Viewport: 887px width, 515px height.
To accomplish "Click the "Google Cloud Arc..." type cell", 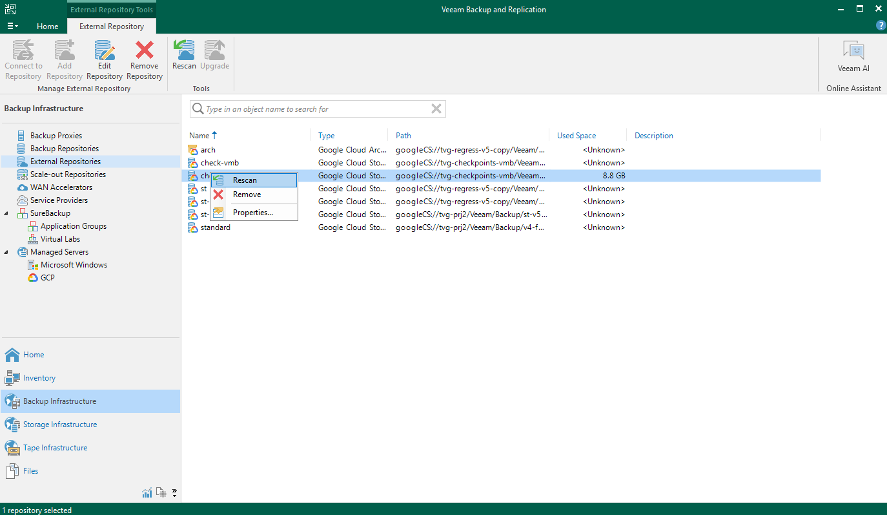I will 352,150.
